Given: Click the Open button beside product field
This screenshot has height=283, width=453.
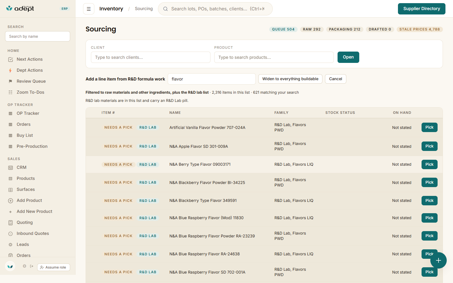Looking at the screenshot, I should [348, 57].
